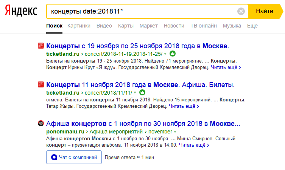
Task: Click the ticketland favicon of the second result
Action: (41, 84)
